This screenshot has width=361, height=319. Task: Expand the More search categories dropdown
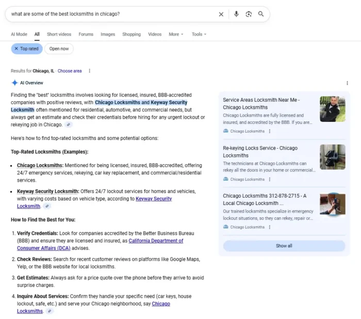tap(176, 34)
